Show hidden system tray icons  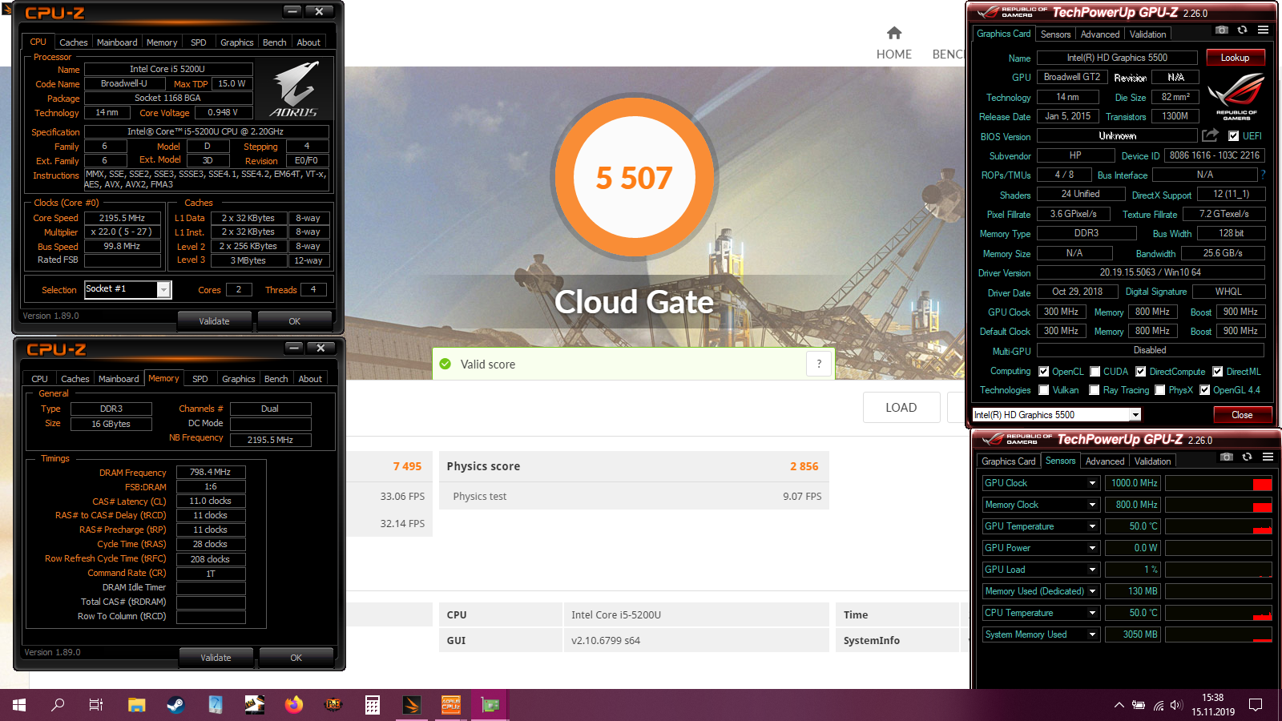[x=1119, y=706]
